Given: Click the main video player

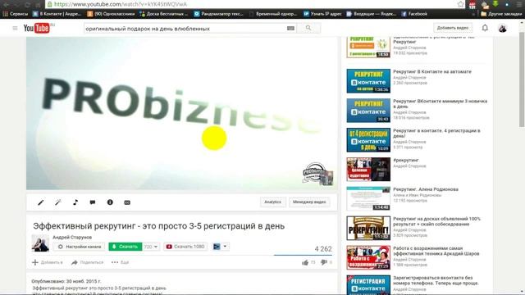Looking at the screenshot, I should point(182,114).
